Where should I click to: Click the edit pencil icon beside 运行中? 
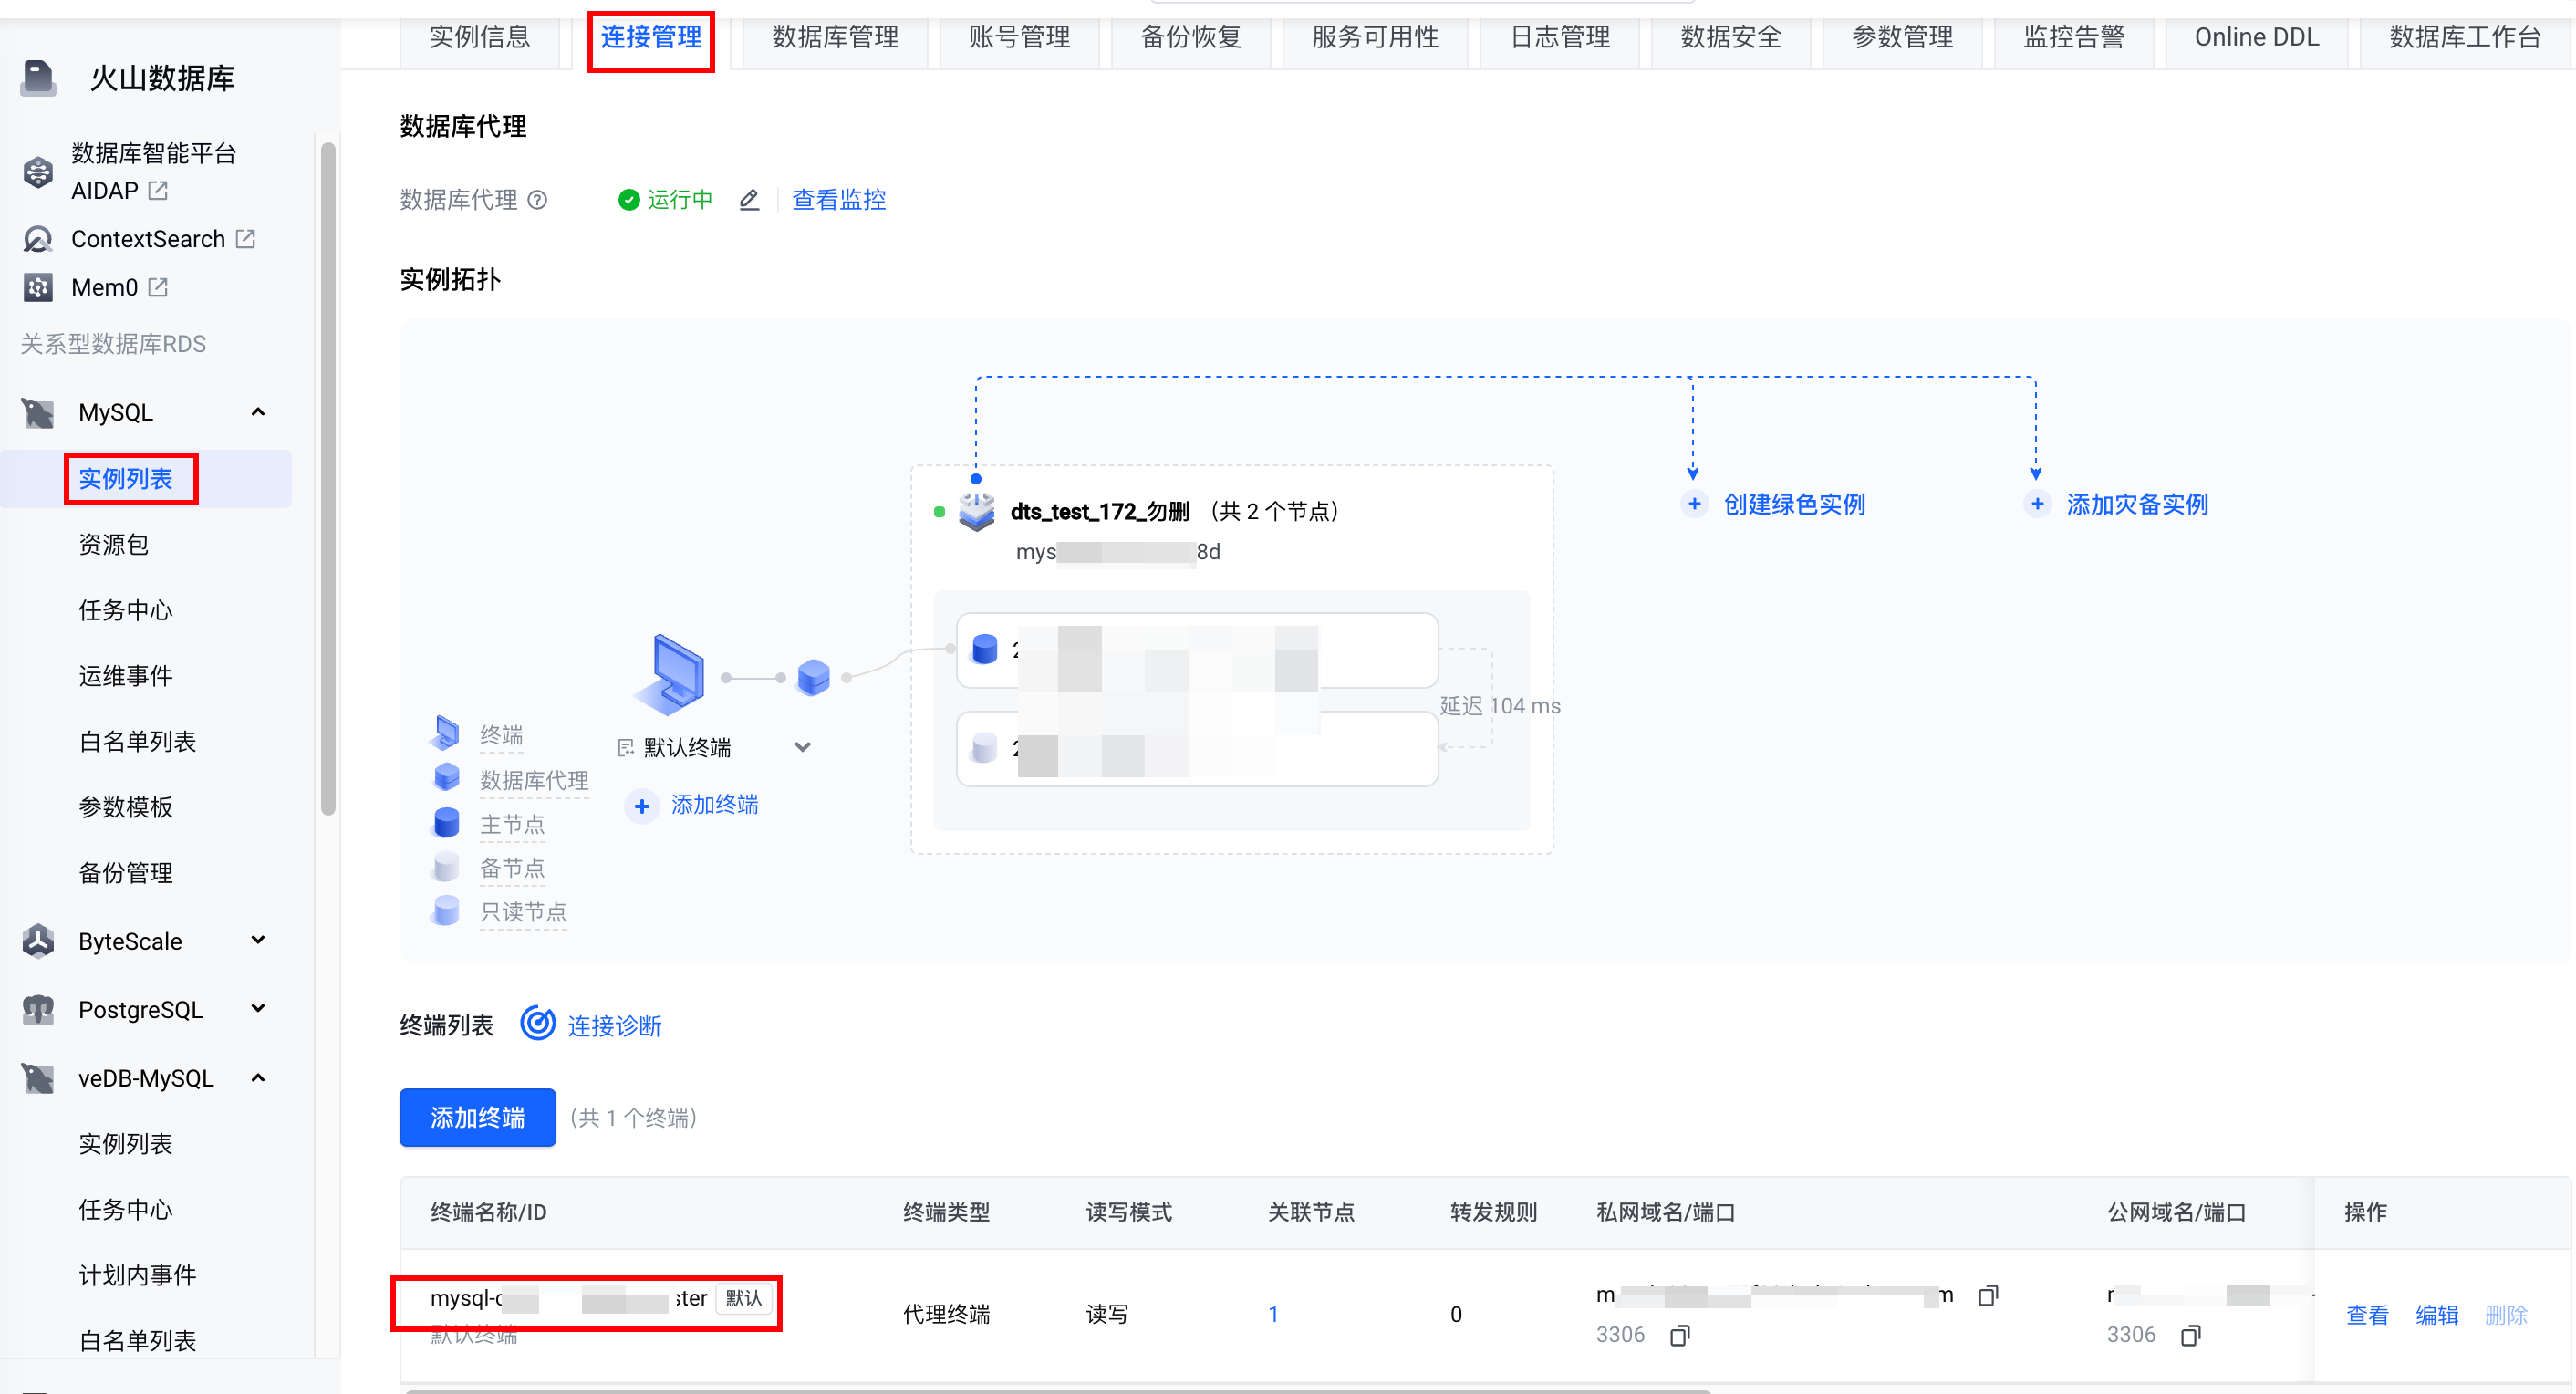749,200
